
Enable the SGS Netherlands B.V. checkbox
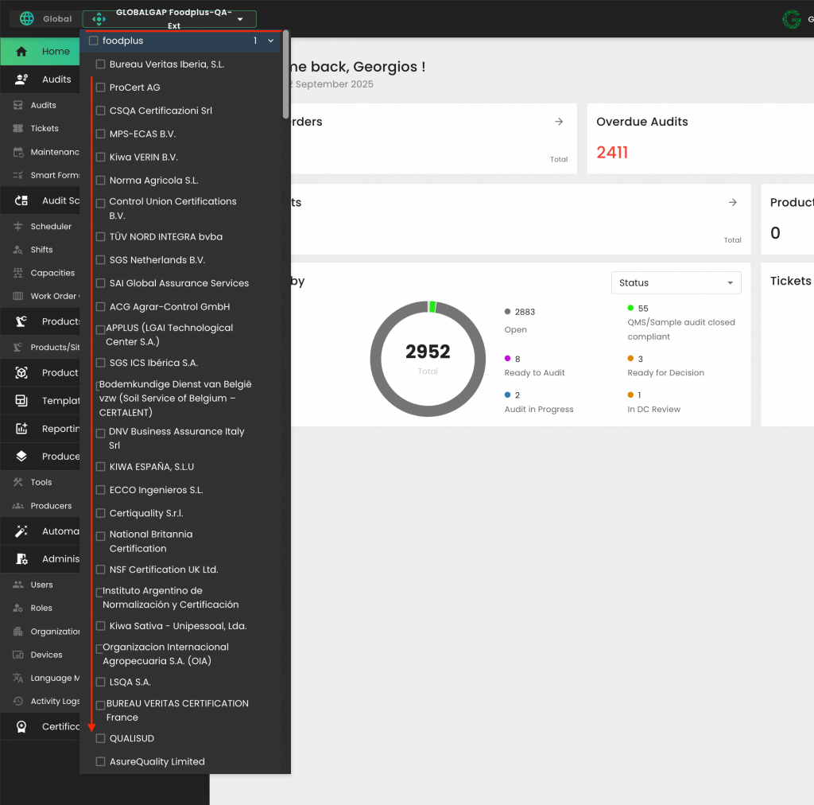point(101,259)
